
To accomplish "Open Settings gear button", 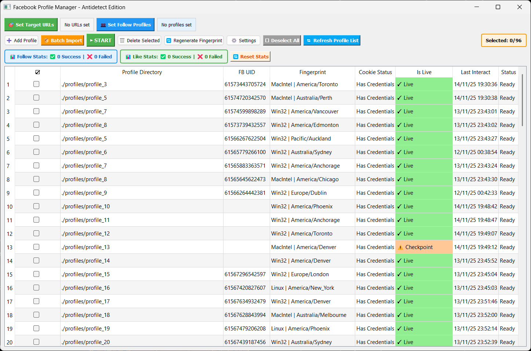I will coord(244,40).
